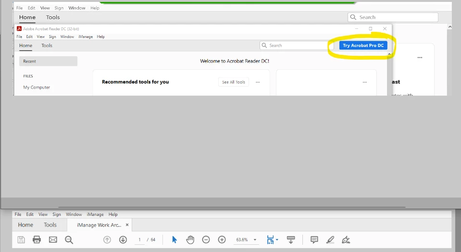Go to next page down-arrow icon
Image resolution: width=461 pixels, height=252 pixels.
[123, 239]
